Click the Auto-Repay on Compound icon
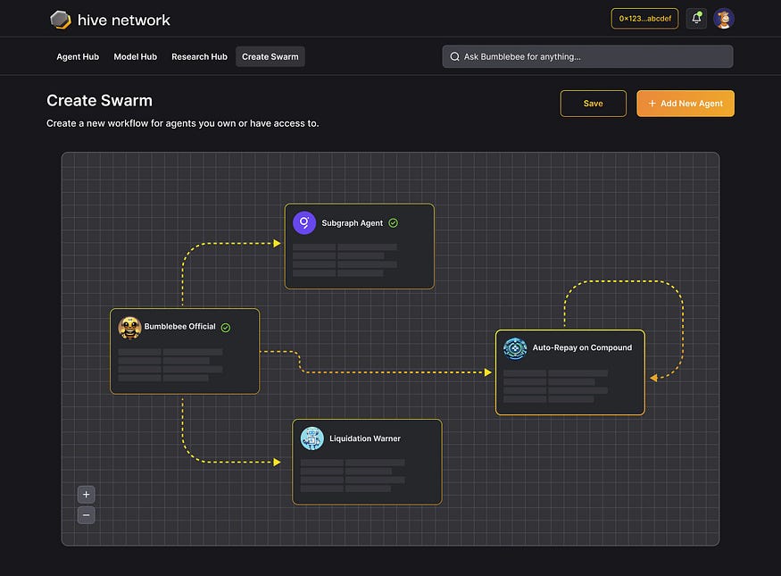 coord(515,347)
